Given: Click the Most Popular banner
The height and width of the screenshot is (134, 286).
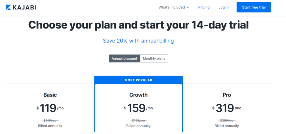Looking at the screenshot, I should (139, 80).
